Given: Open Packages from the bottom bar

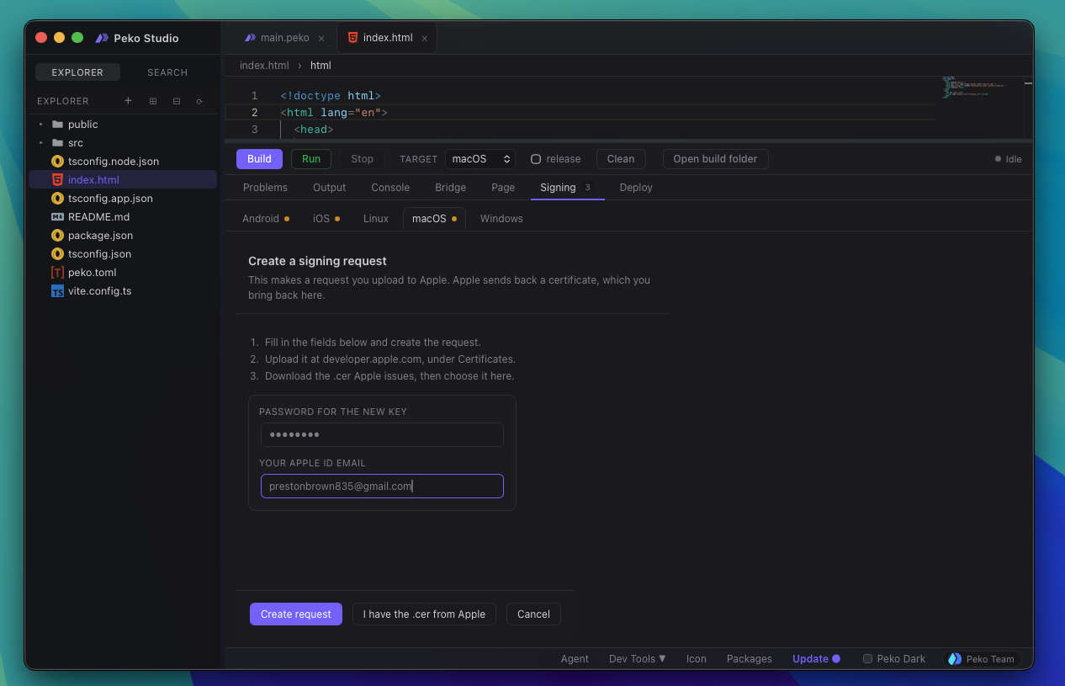Looking at the screenshot, I should [750, 659].
